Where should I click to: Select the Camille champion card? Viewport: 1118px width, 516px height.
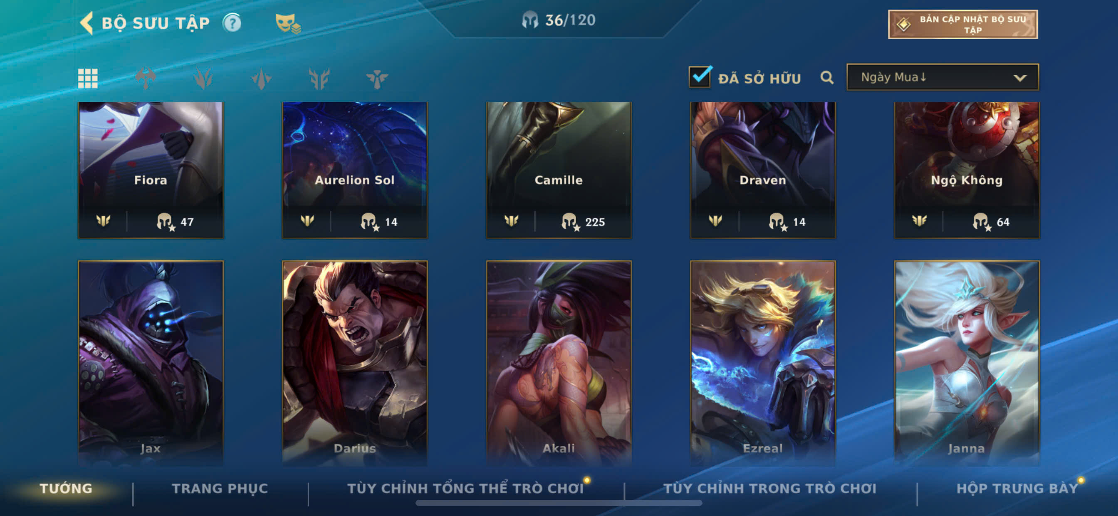559,170
